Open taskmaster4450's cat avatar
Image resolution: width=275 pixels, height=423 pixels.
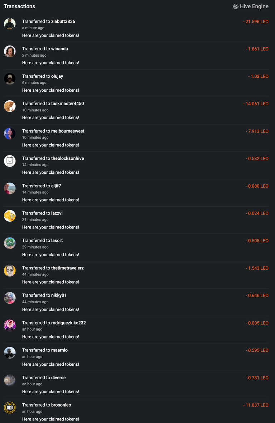point(10,106)
